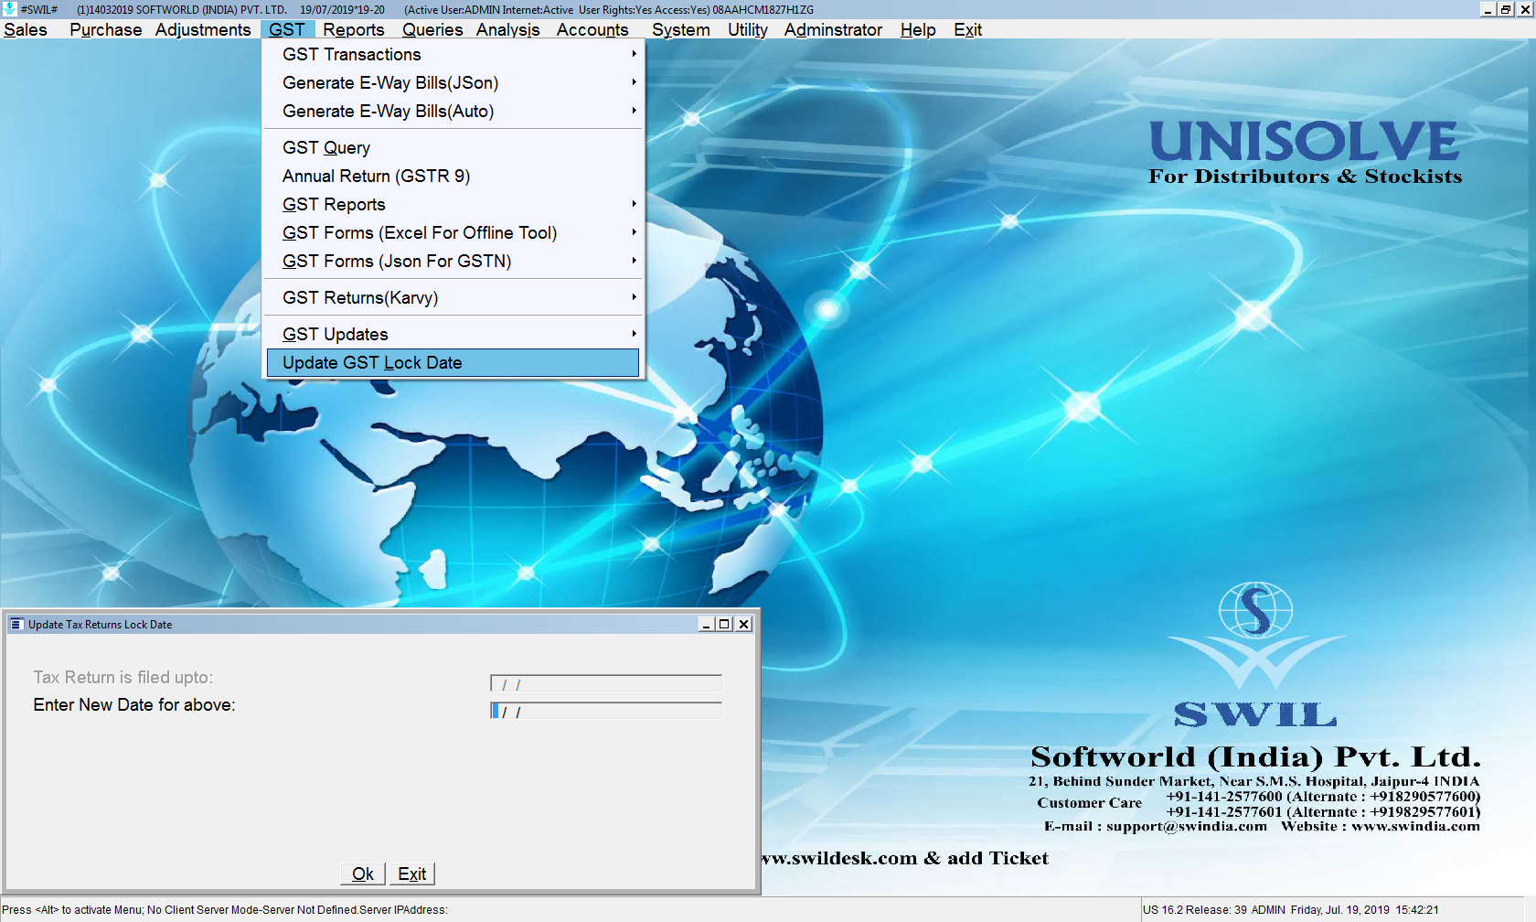This screenshot has width=1536, height=922.
Task: Close the Update Tax Returns Lock Date dialog
Action: click(744, 624)
